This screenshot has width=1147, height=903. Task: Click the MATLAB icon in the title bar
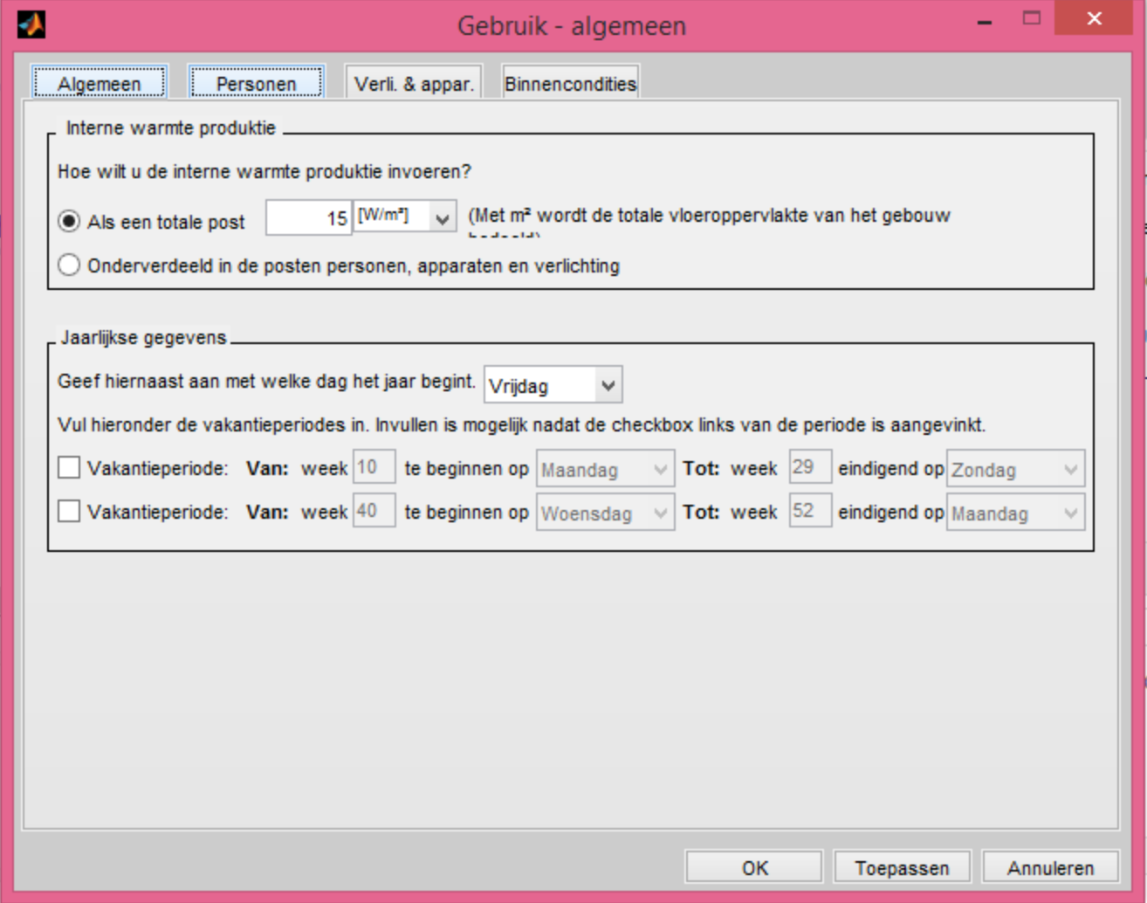click(x=31, y=24)
